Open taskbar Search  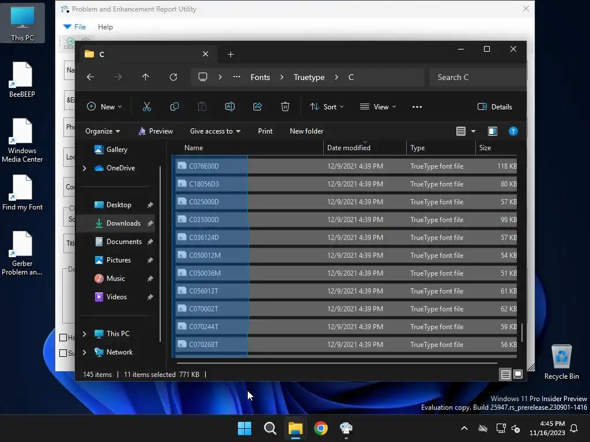click(x=270, y=428)
